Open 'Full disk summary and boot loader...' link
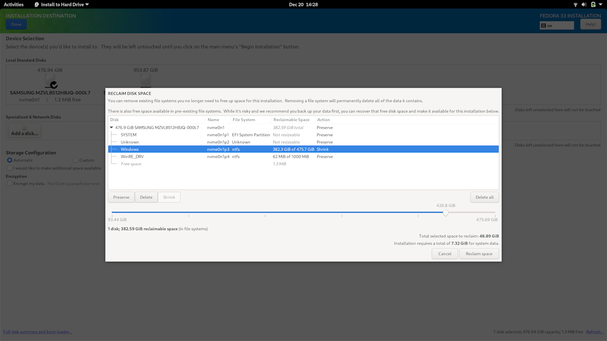607x341 pixels. click(37, 332)
